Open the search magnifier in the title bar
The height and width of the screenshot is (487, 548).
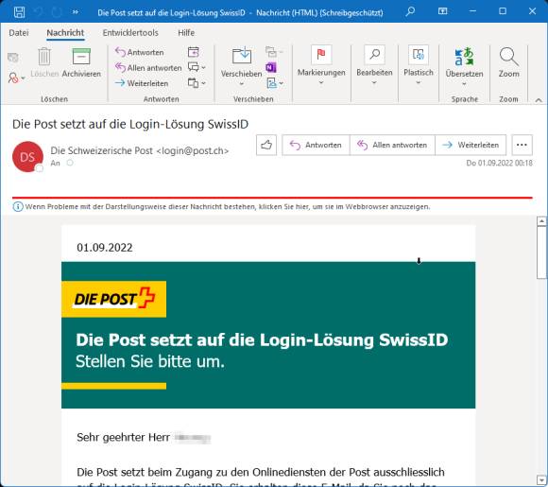[x=410, y=11]
